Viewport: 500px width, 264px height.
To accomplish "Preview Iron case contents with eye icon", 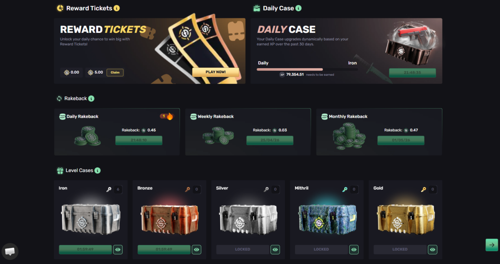I will 118,249.
